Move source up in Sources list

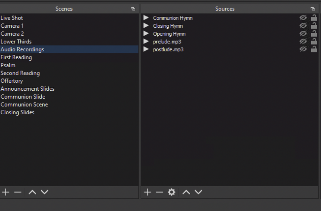point(186,192)
